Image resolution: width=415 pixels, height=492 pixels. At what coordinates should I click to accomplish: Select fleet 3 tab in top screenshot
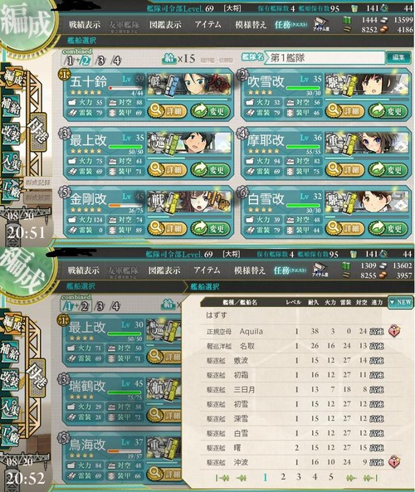tap(100, 61)
